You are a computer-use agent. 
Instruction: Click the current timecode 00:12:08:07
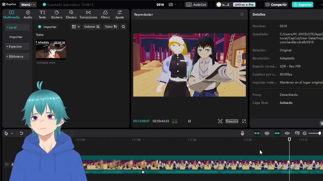point(141,121)
